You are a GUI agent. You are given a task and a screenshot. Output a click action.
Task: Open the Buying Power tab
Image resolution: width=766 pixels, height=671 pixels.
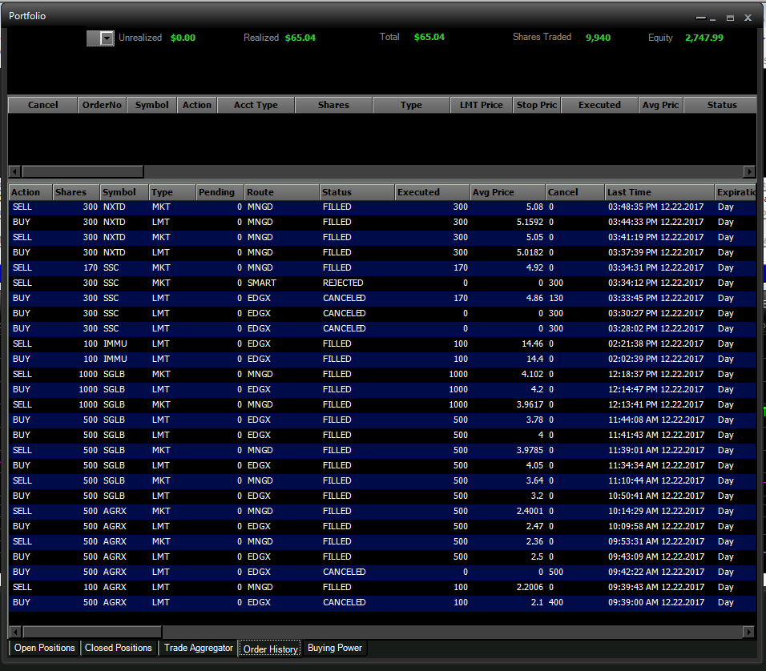(x=335, y=648)
